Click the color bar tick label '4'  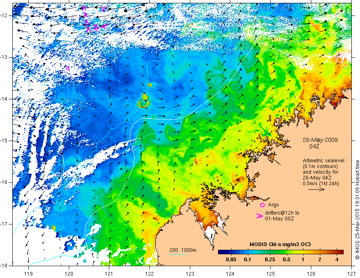pyautogui.click(x=337, y=260)
